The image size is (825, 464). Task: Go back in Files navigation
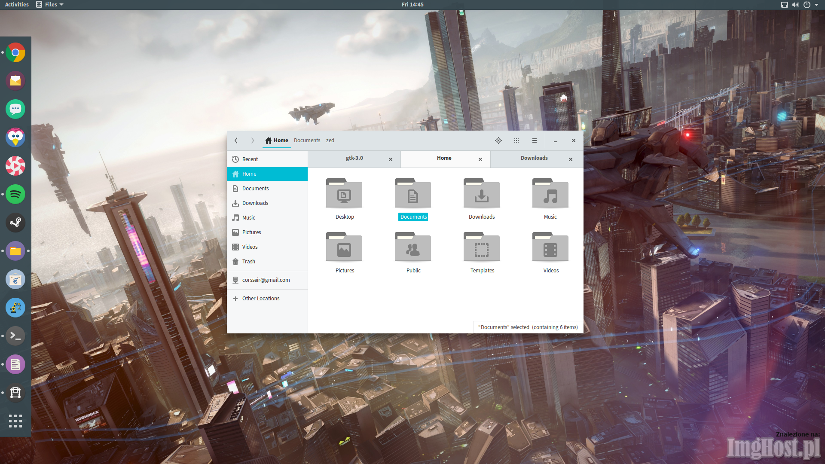click(236, 140)
